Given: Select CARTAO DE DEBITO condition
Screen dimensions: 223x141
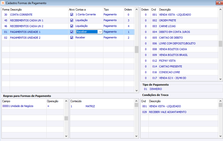Looking at the screenshot, I should click(x=171, y=38).
